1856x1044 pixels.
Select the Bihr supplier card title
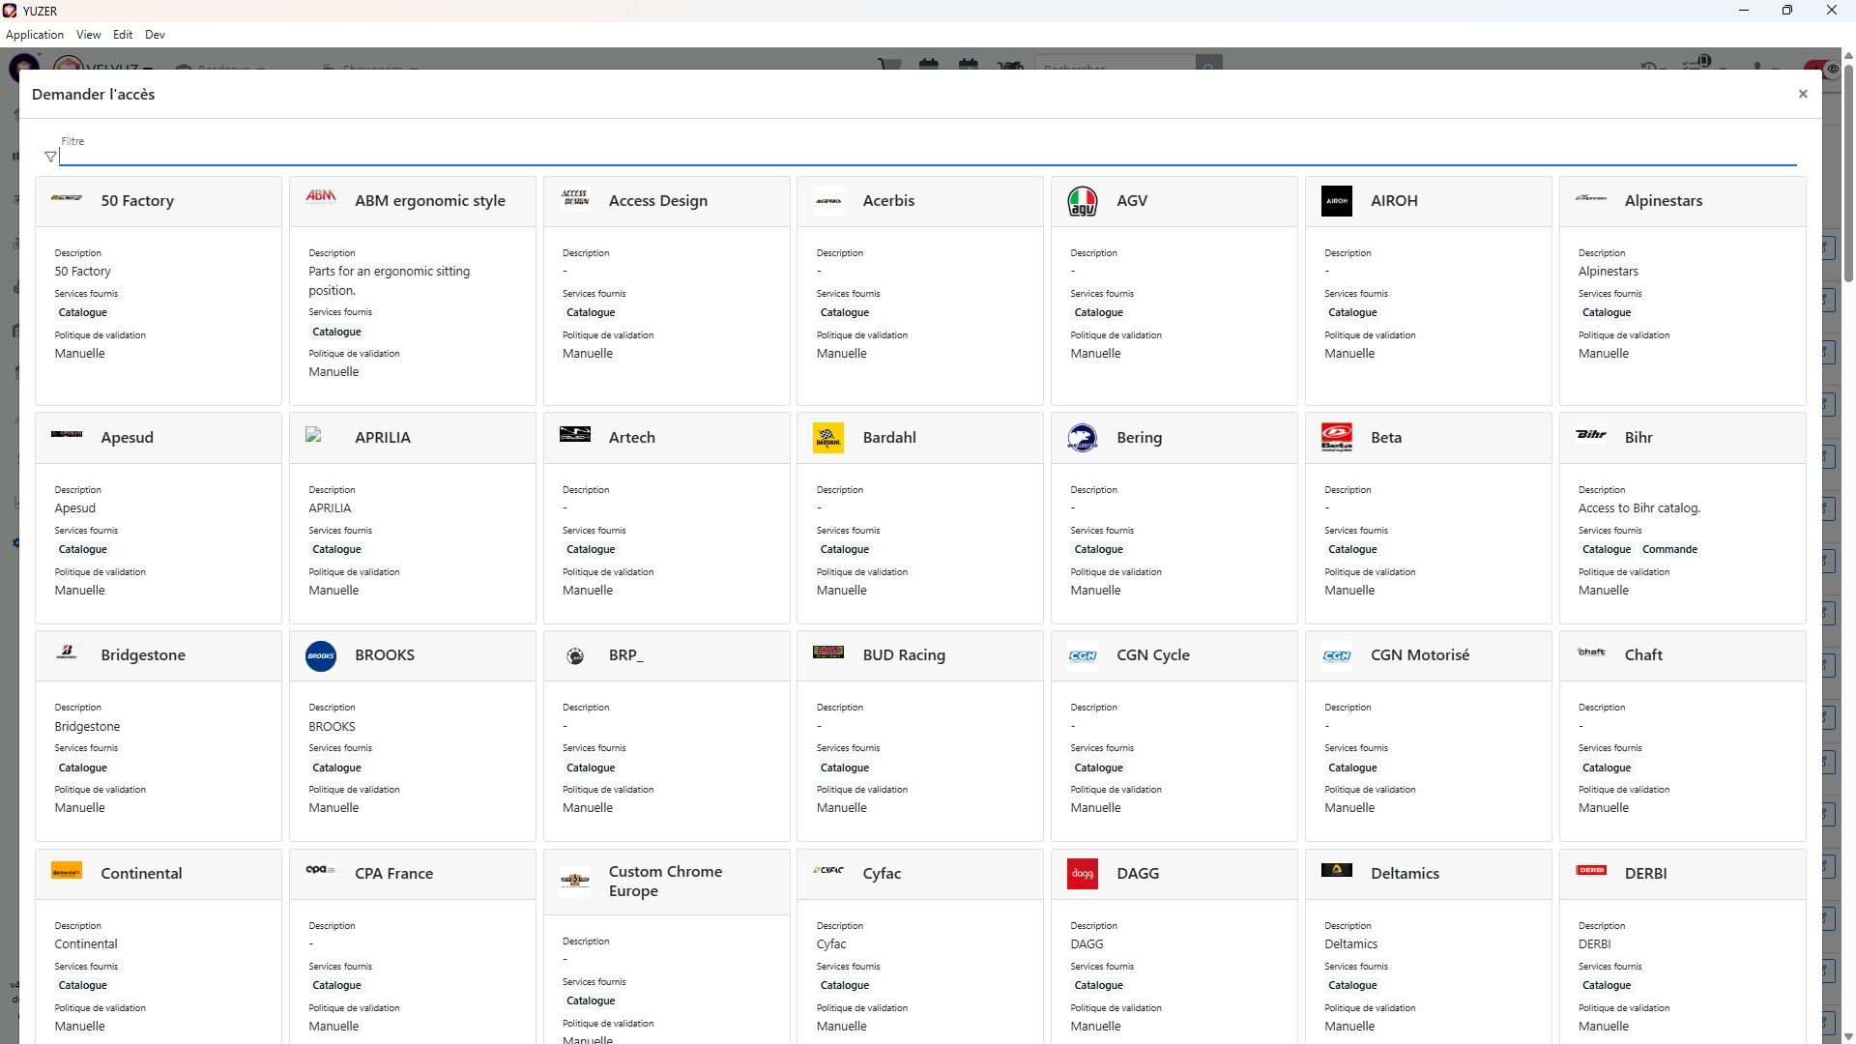point(1638,438)
